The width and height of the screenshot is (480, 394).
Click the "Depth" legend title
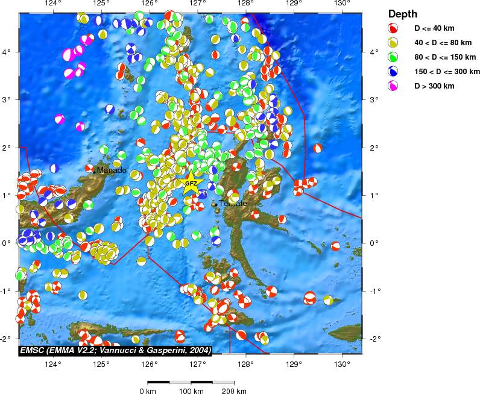point(402,14)
